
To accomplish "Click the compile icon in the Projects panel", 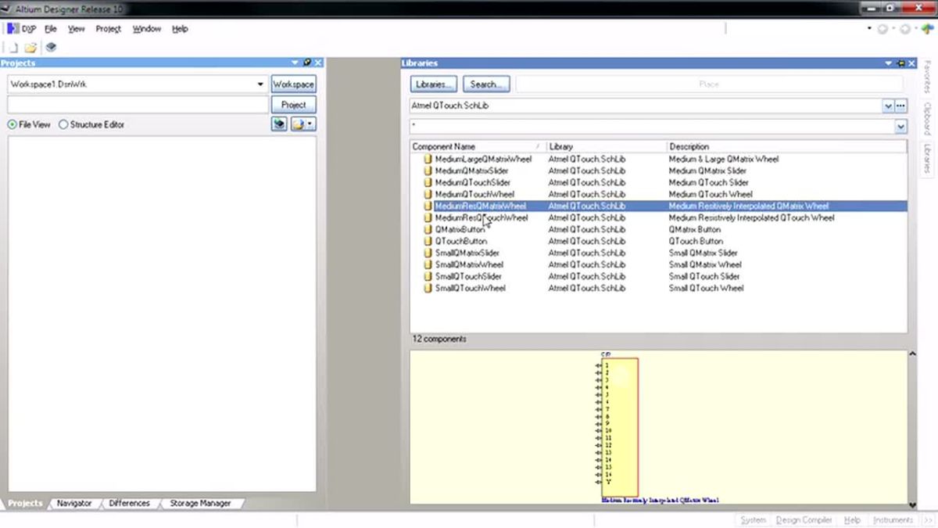I will point(279,124).
